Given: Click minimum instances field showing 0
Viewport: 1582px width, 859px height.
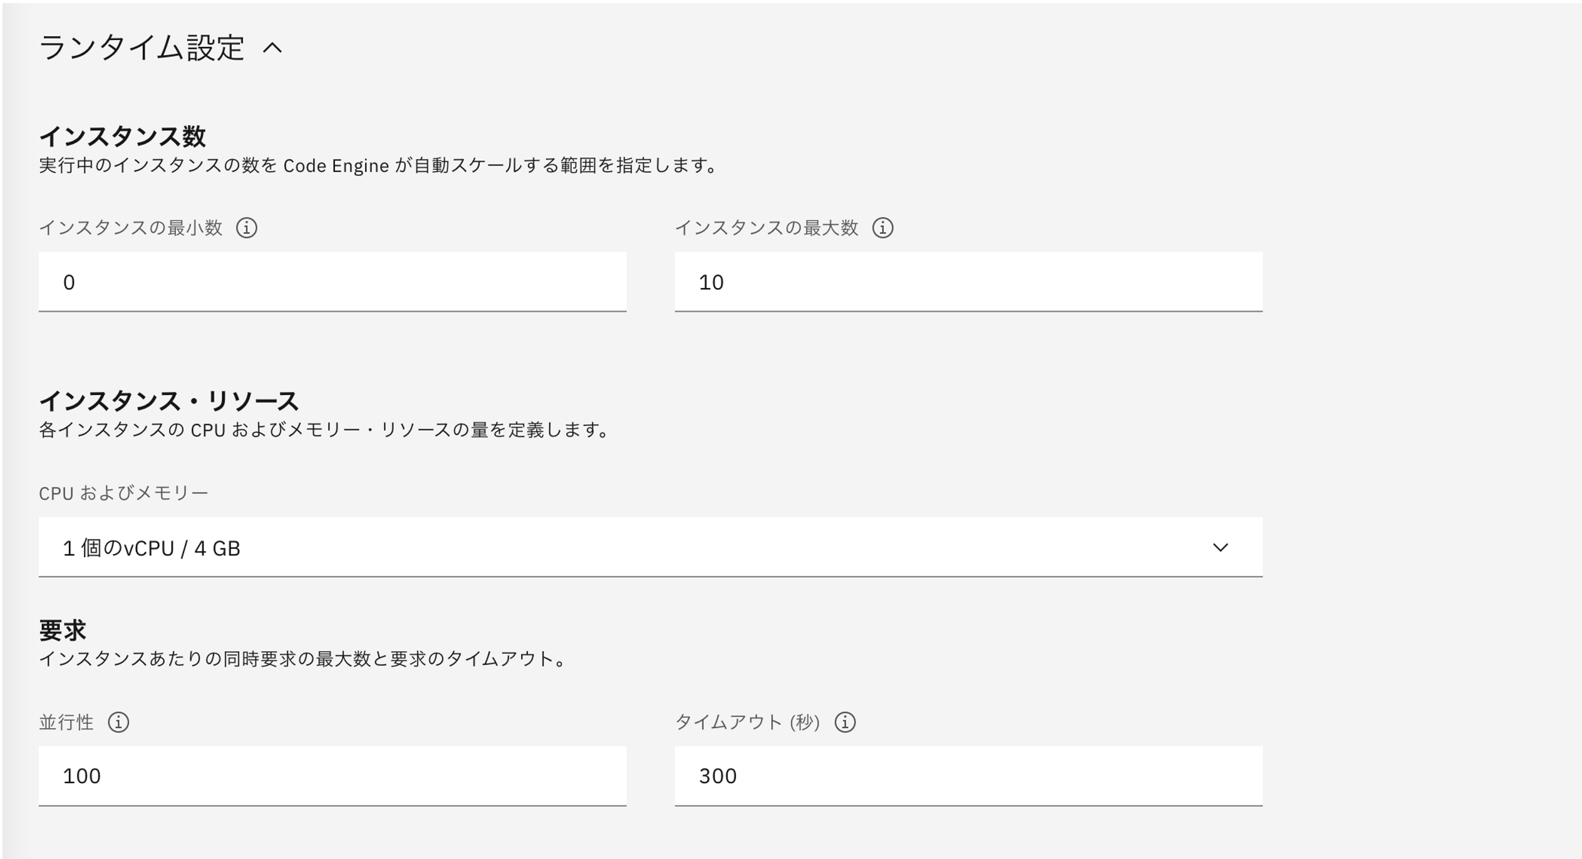Looking at the screenshot, I should click(x=332, y=282).
